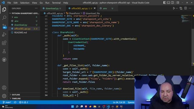
Task: Toggle the secondary side bar layout
Action: 172,3
